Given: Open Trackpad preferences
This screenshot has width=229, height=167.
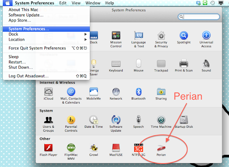Looking at the screenshot, I should (161, 64).
